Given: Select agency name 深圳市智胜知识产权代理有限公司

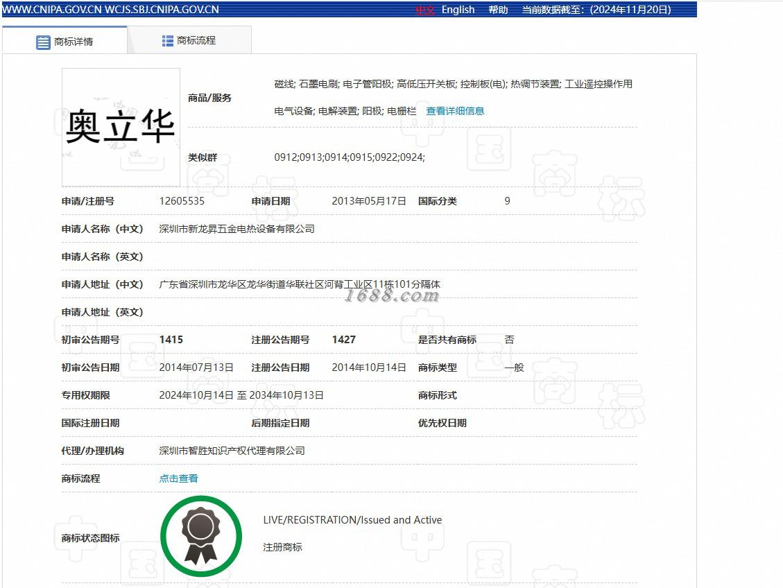Looking at the screenshot, I should [x=232, y=451].
